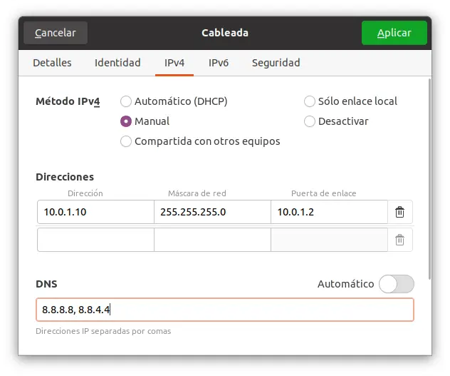The image size is (450, 376).
Task: Delete the 10.0.1.10 address row
Action: (x=399, y=212)
